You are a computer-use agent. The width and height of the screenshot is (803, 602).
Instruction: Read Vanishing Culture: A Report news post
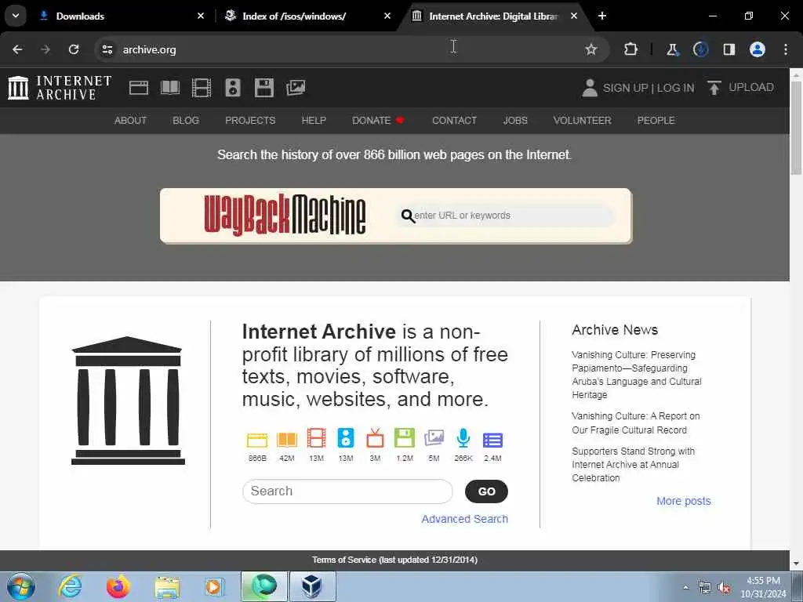click(635, 422)
